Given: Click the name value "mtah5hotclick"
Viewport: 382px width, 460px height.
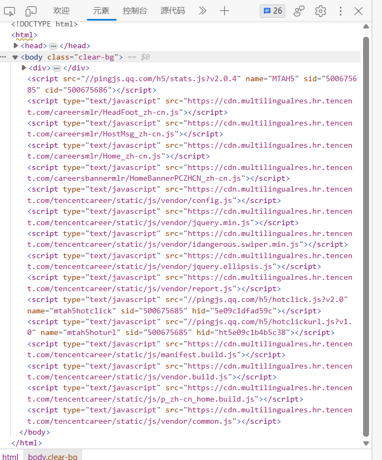Looking at the screenshot, I should click(x=83, y=311).
